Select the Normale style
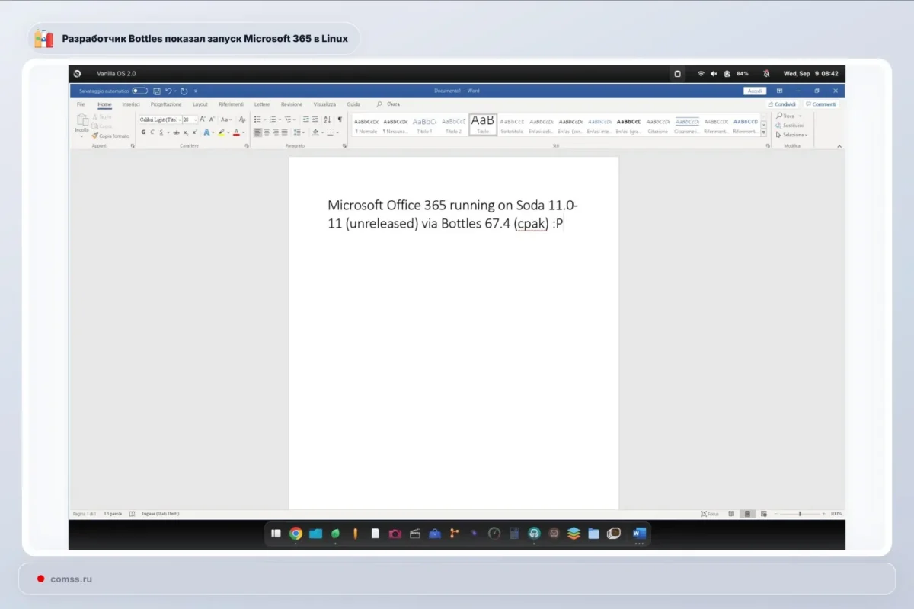Image resolution: width=914 pixels, height=609 pixels. 366,125
